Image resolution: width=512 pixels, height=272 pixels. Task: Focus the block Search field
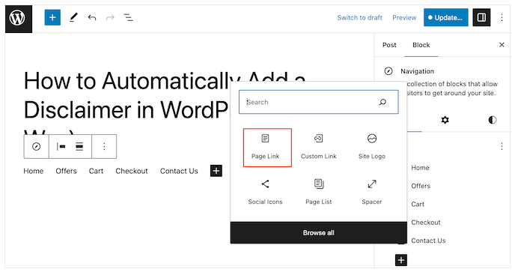(x=318, y=102)
